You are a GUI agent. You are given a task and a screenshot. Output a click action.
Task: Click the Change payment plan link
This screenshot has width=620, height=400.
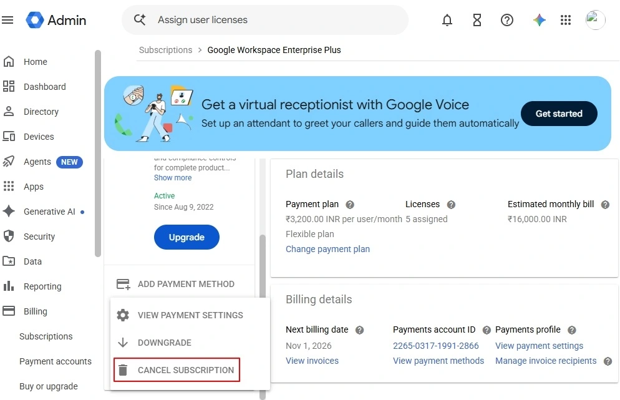pyautogui.click(x=328, y=249)
